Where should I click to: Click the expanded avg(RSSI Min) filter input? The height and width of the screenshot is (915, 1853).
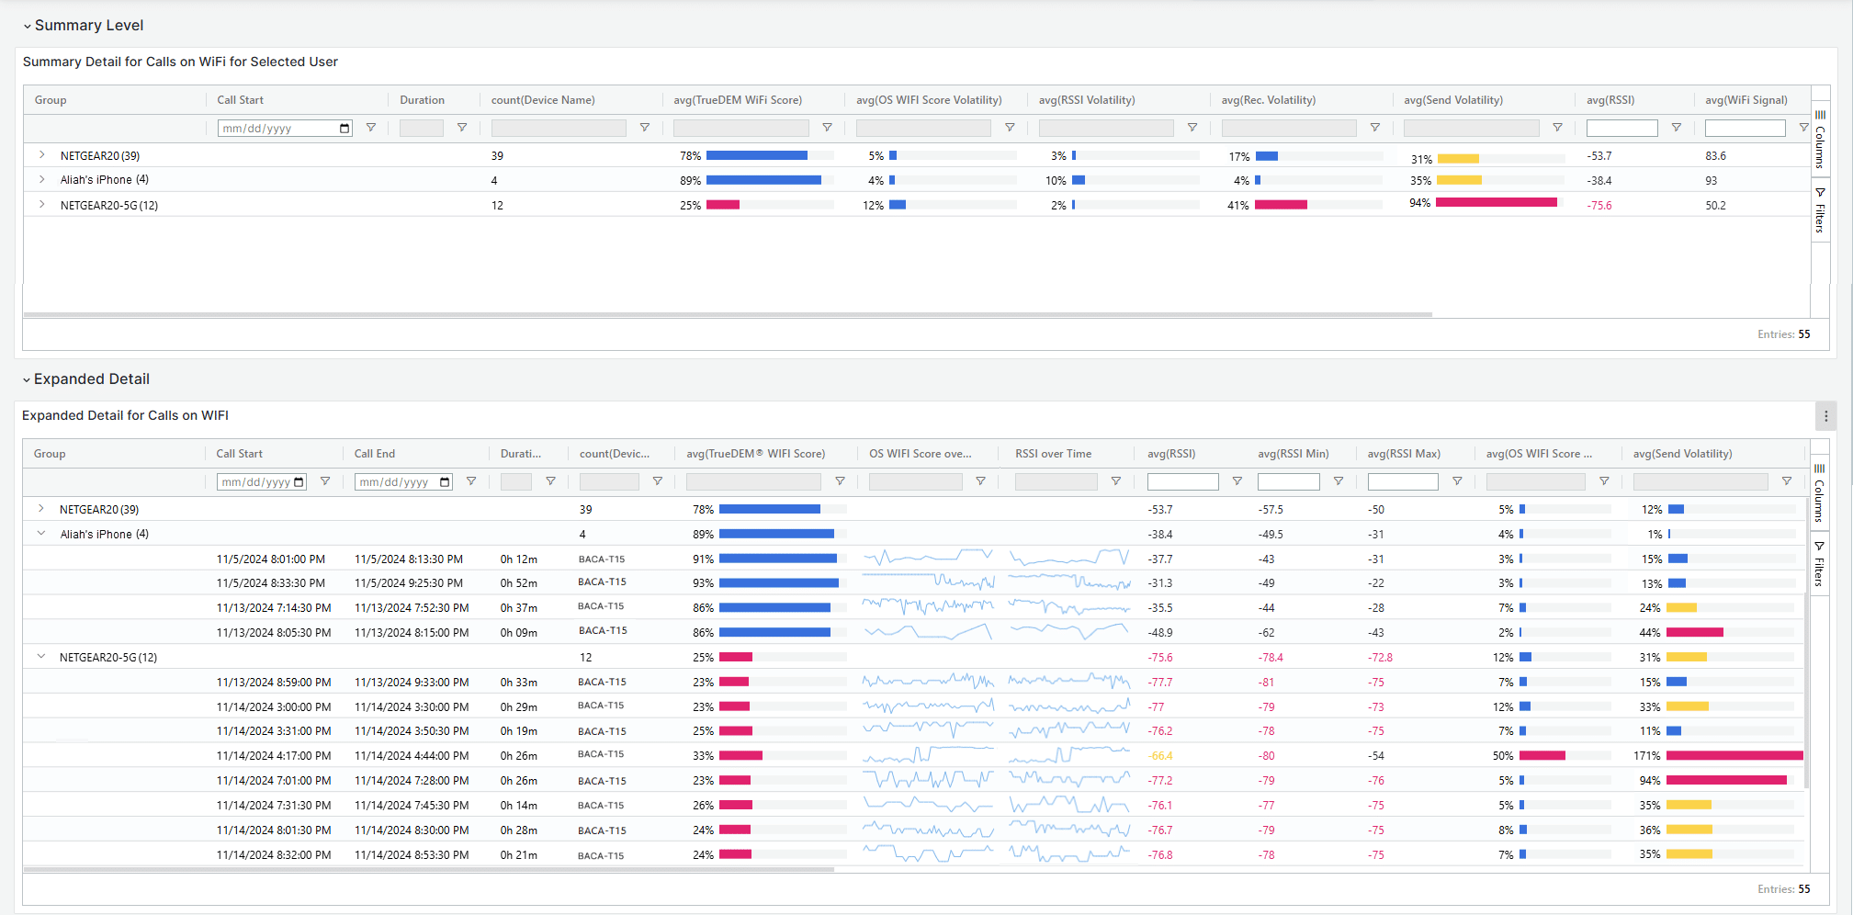tap(1288, 481)
